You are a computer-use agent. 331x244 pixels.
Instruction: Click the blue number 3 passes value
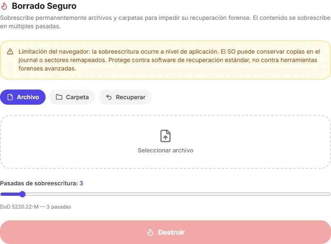(x=81, y=183)
